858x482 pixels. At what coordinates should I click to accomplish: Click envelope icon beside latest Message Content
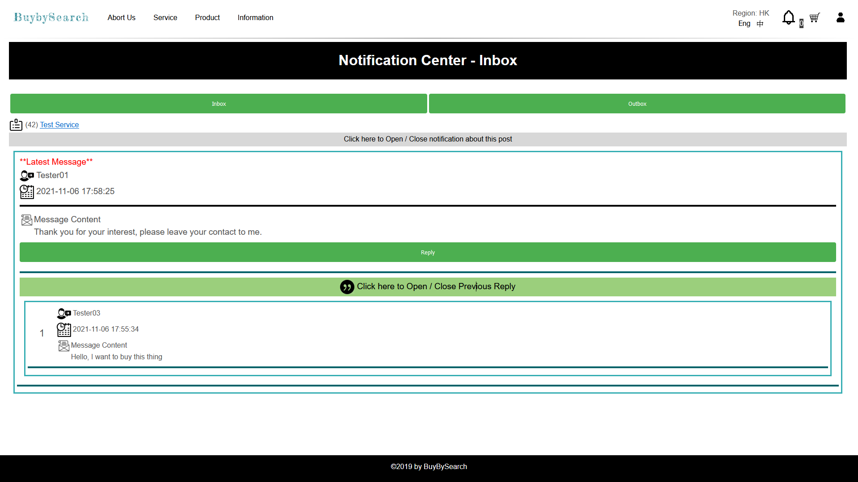[x=27, y=220]
